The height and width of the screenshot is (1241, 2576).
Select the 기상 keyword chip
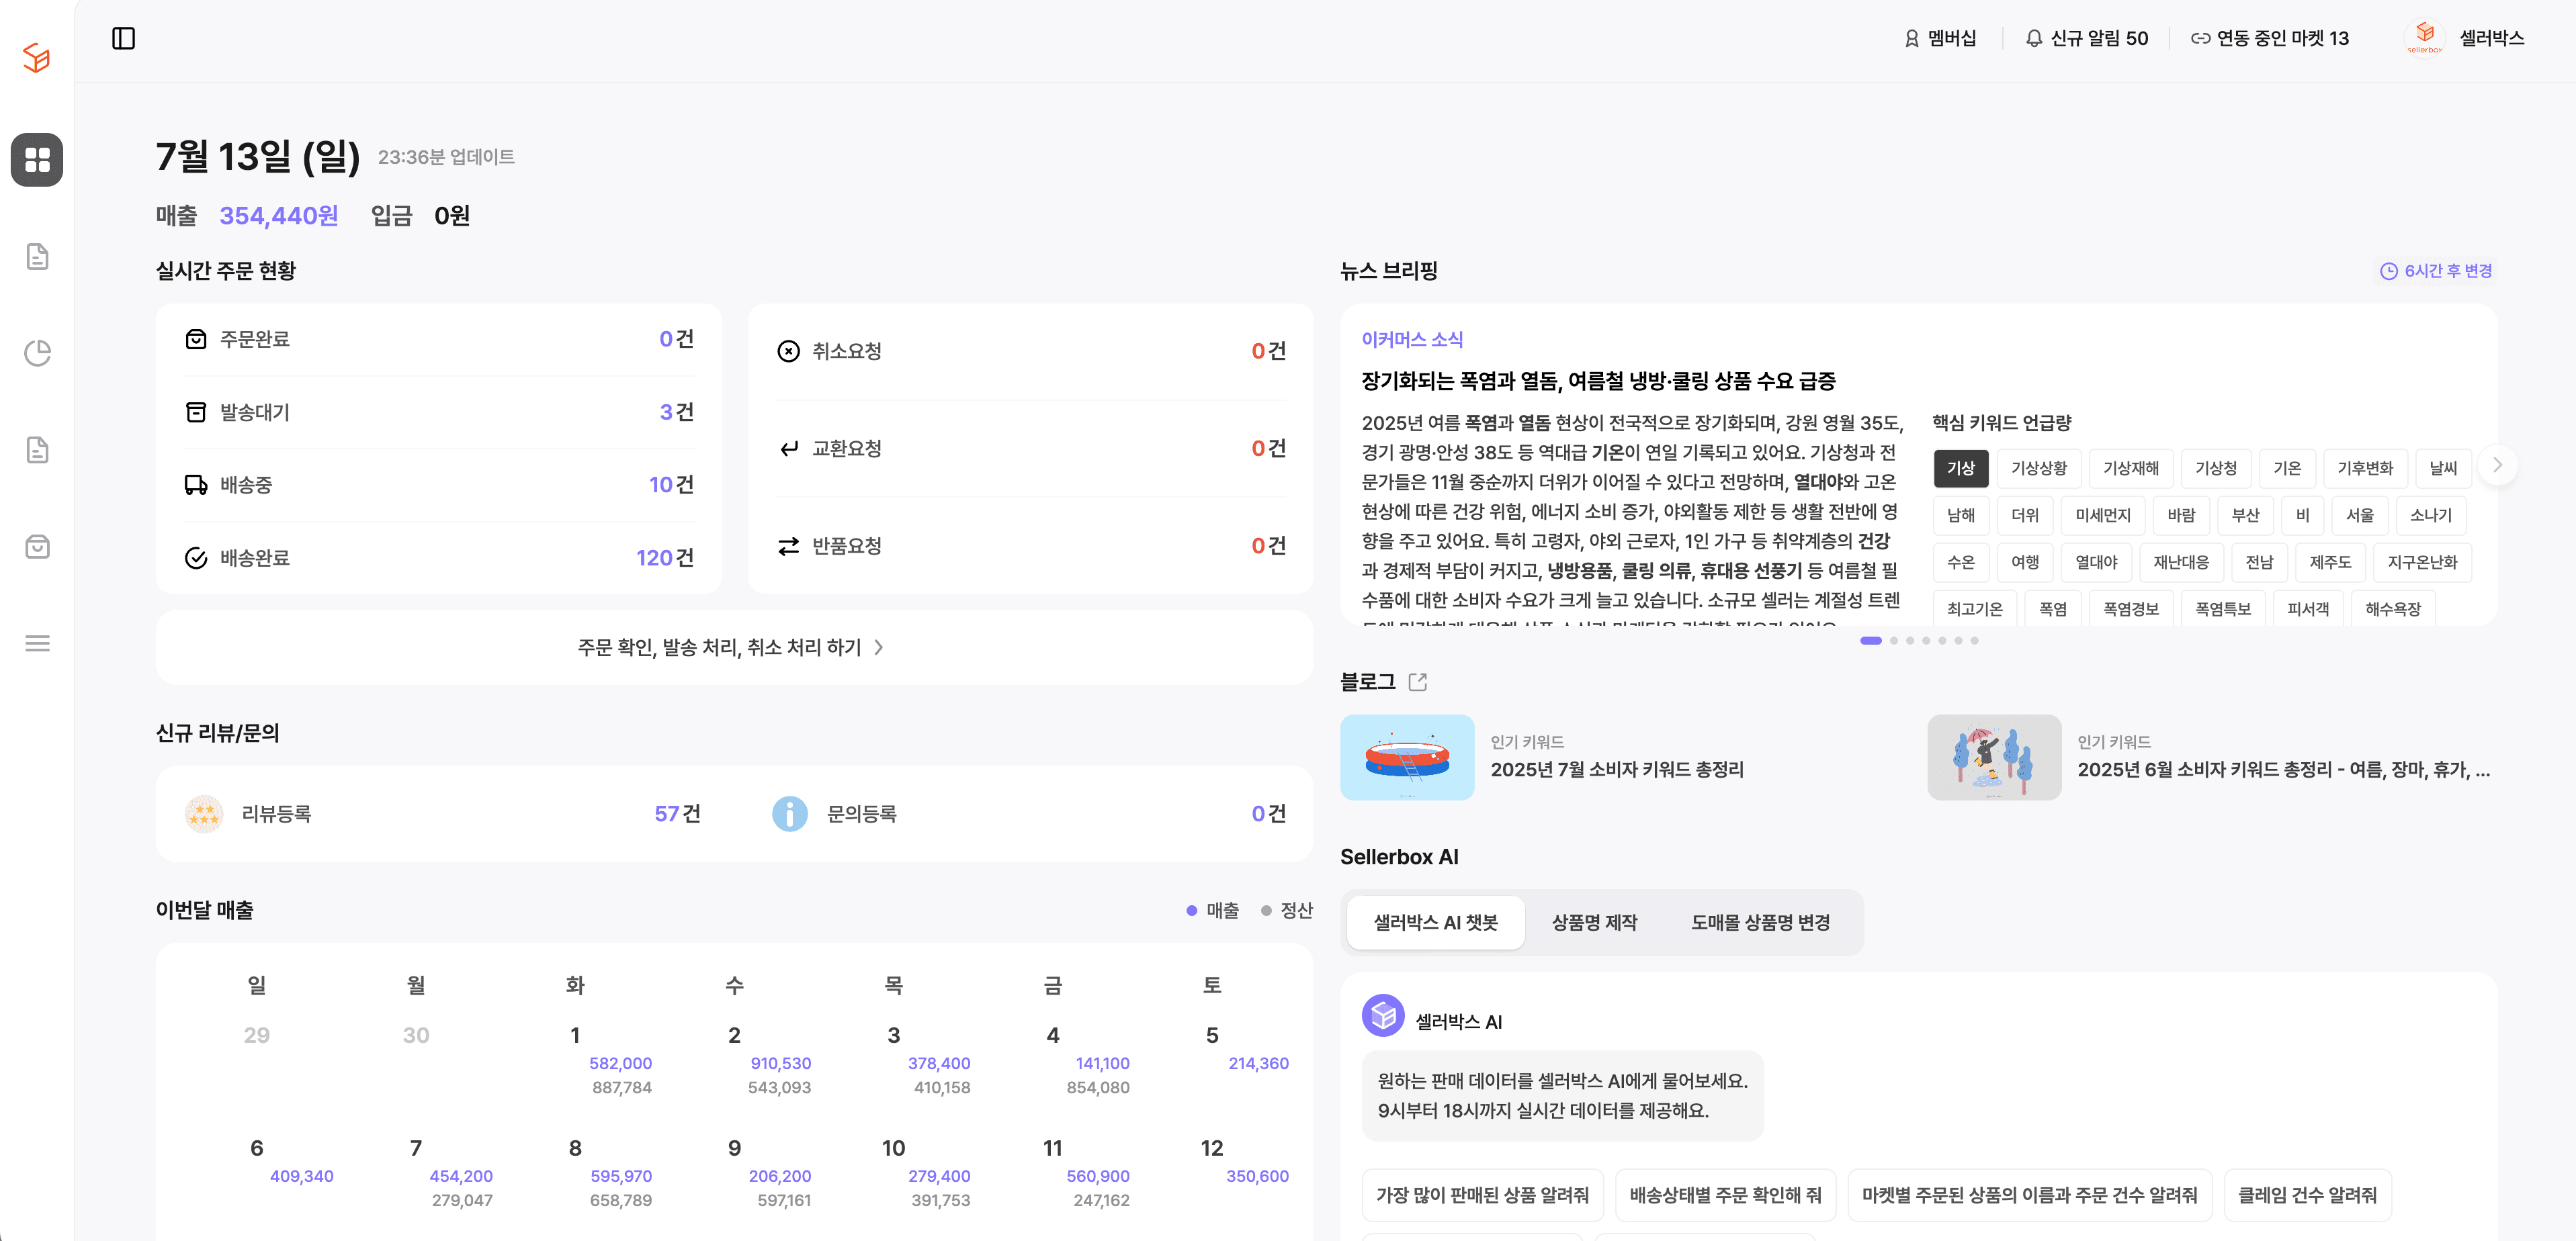click(x=1960, y=467)
